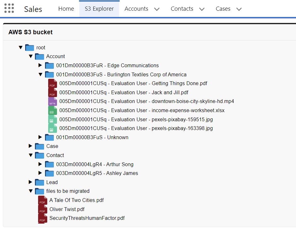The width and height of the screenshot is (296, 228).
Task: Select 001Dm00000B3FuR - Edge Communications label
Action: [x=107, y=65]
